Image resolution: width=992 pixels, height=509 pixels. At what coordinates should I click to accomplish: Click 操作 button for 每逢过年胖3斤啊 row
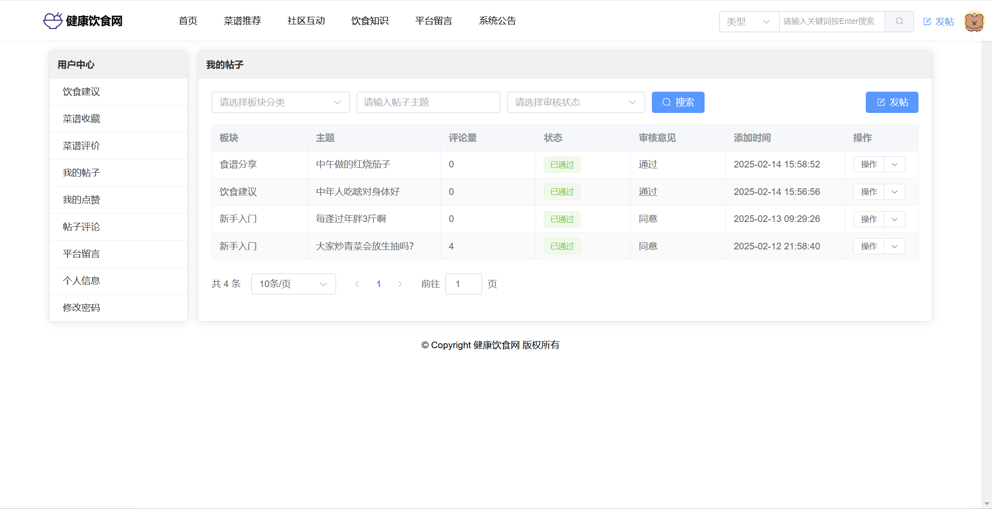click(x=868, y=219)
